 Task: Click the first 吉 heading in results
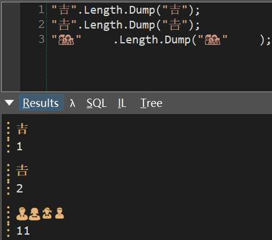coord(22,129)
